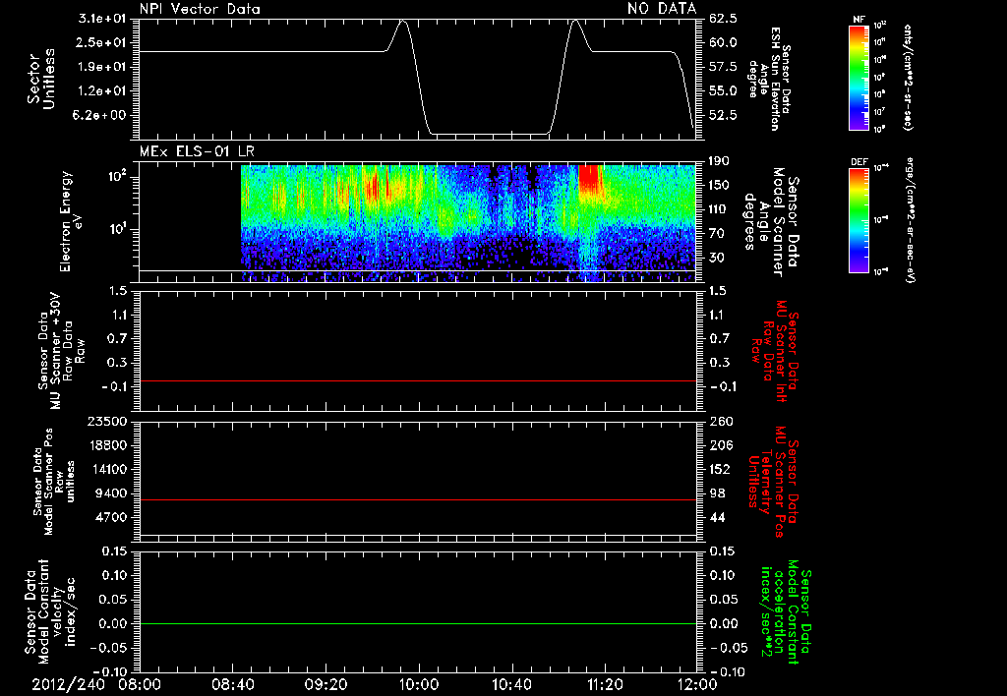Select the "ESH Sun Elevation Angle" axis label
Viewport: 1007px width, 696px height.
769,79
